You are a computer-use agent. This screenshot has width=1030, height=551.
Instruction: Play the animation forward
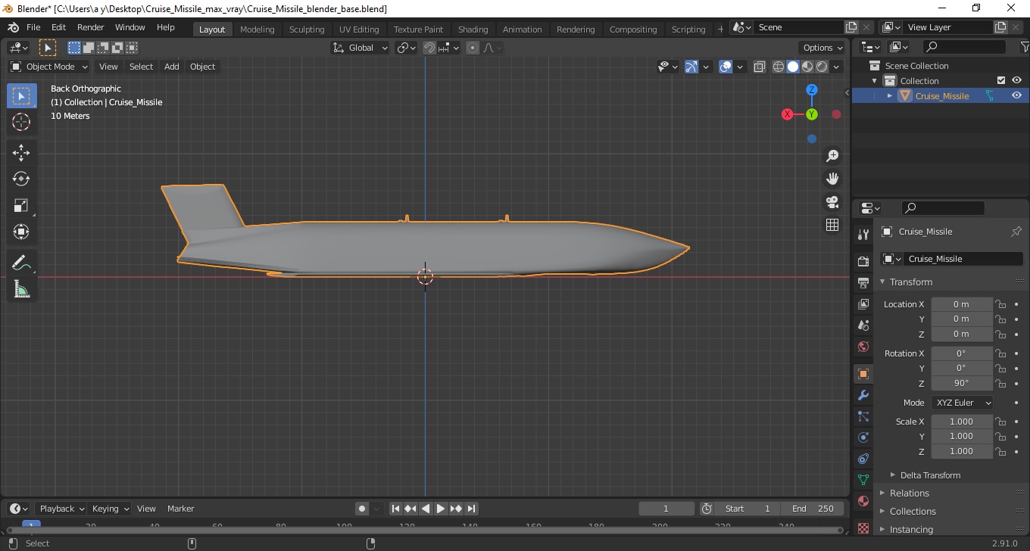click(x=441, y=509)
